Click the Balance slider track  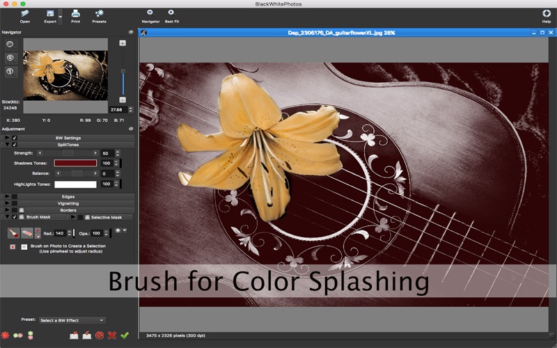pos(77,173)
